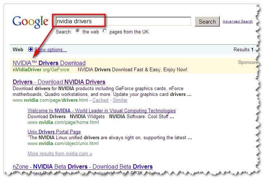Open the "Unix Drivers Portal Page" link

(x=54, y=132)
